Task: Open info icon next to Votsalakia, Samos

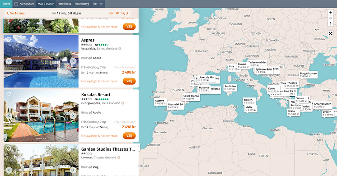Action: 120,48
